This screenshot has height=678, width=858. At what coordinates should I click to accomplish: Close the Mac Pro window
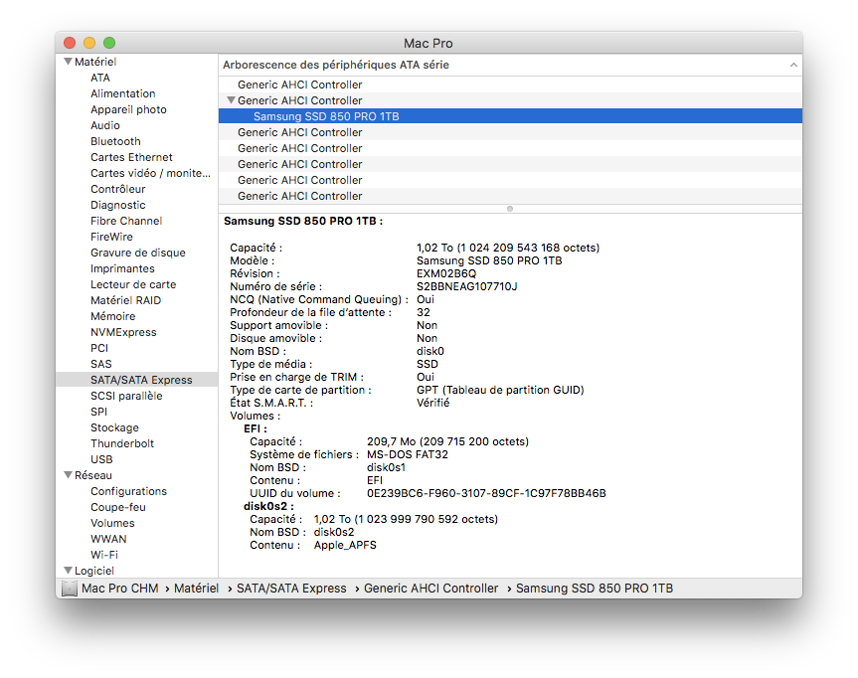click(x=70, y=43)
